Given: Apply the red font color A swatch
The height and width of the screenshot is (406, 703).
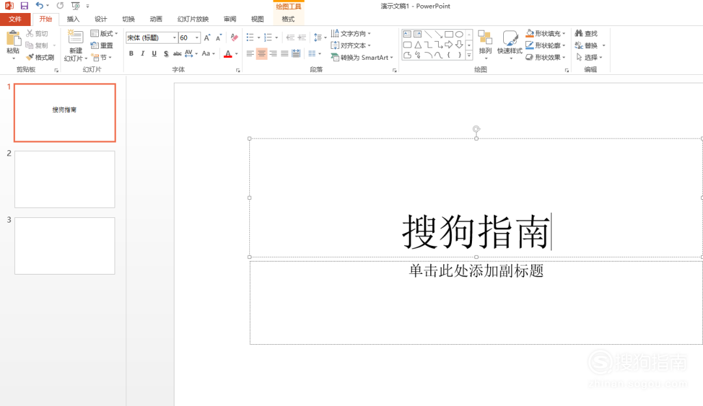Looking at the screenshot, I should [x=228, y=54].
